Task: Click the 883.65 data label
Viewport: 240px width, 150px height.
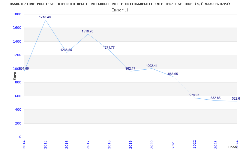Action: pyautogui.click(x=173, y=74)
